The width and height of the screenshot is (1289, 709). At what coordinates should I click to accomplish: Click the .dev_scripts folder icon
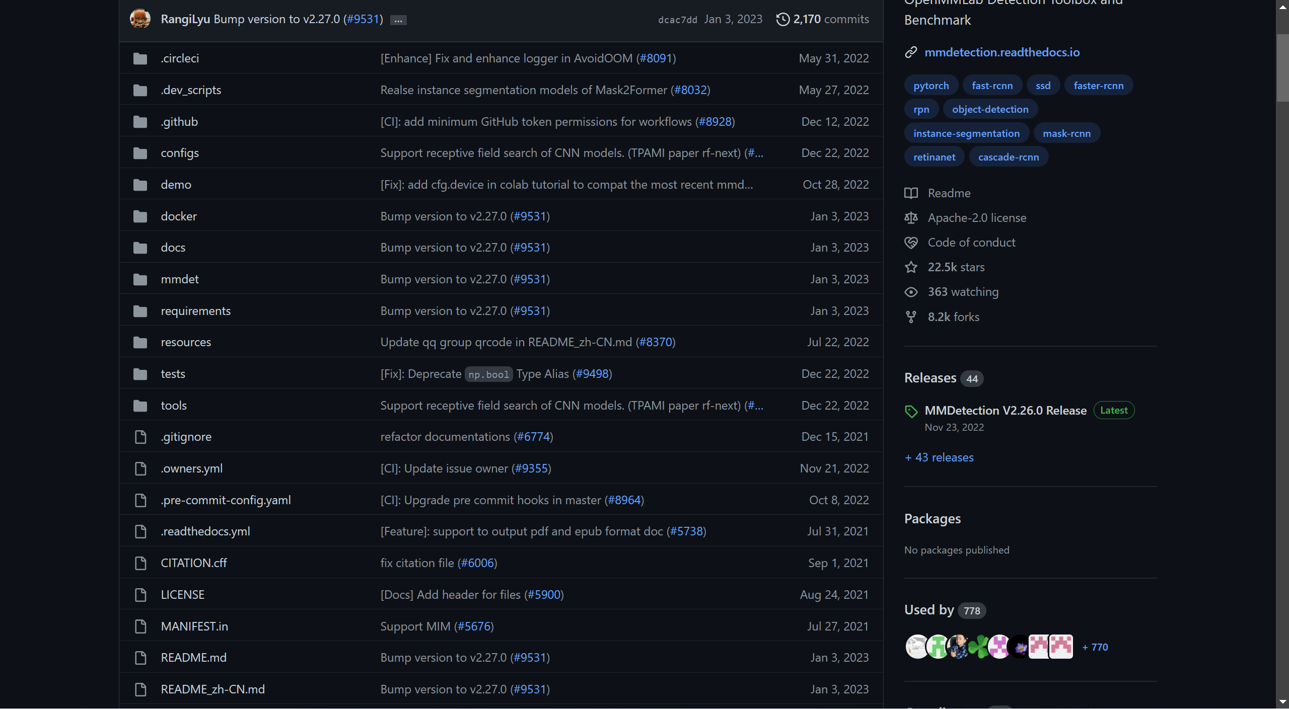click(x=140, y=90)
